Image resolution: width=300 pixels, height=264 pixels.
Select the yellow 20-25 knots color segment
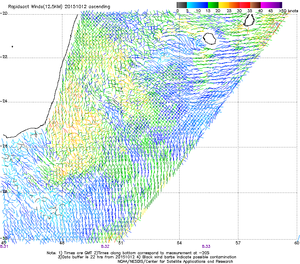click(224, 5)
